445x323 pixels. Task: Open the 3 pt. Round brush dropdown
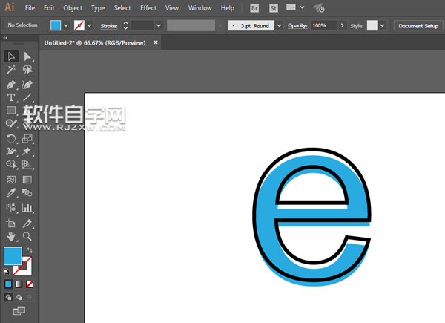point(280,25)
